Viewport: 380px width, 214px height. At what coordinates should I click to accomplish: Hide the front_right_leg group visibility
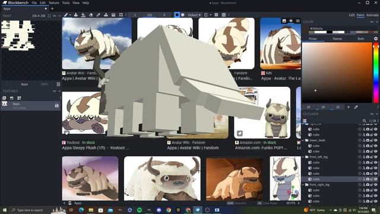(x=376, y=185)
